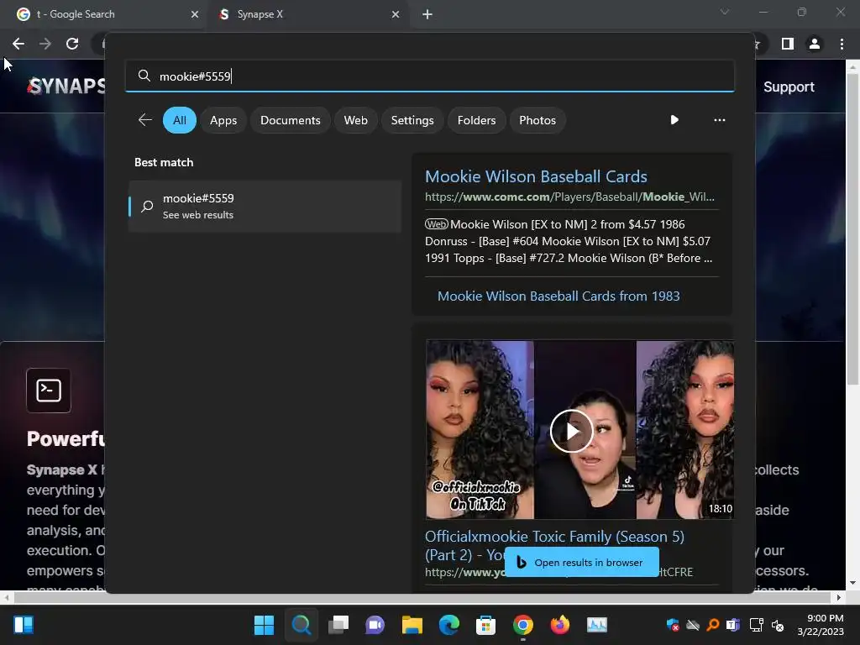The width and height of the screenshot is (860, 645).
Task: Close the Synapse X browser tab
Action: click(396, 14)
